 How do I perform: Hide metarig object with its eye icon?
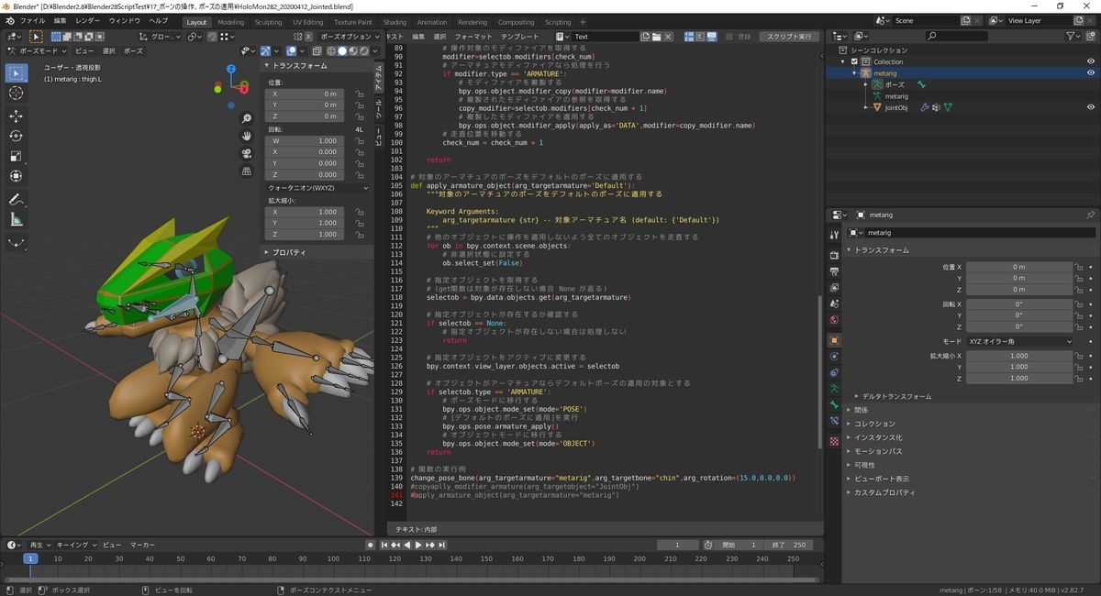point(1091,73)
